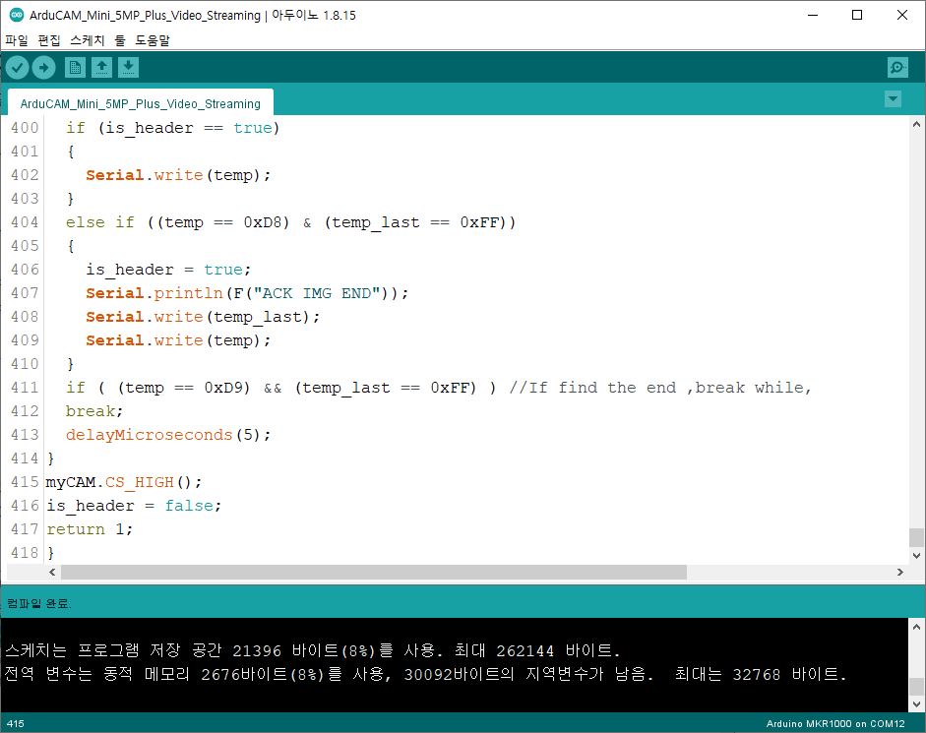This screenshot has height=733, width=926.
Task: Click '컴파일 완료.' status message
Action: pos(39,603)
